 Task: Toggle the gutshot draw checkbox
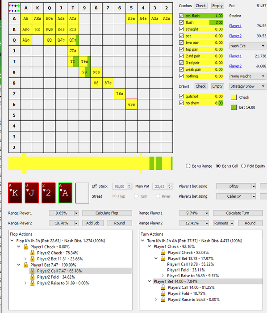pos(181,96)
